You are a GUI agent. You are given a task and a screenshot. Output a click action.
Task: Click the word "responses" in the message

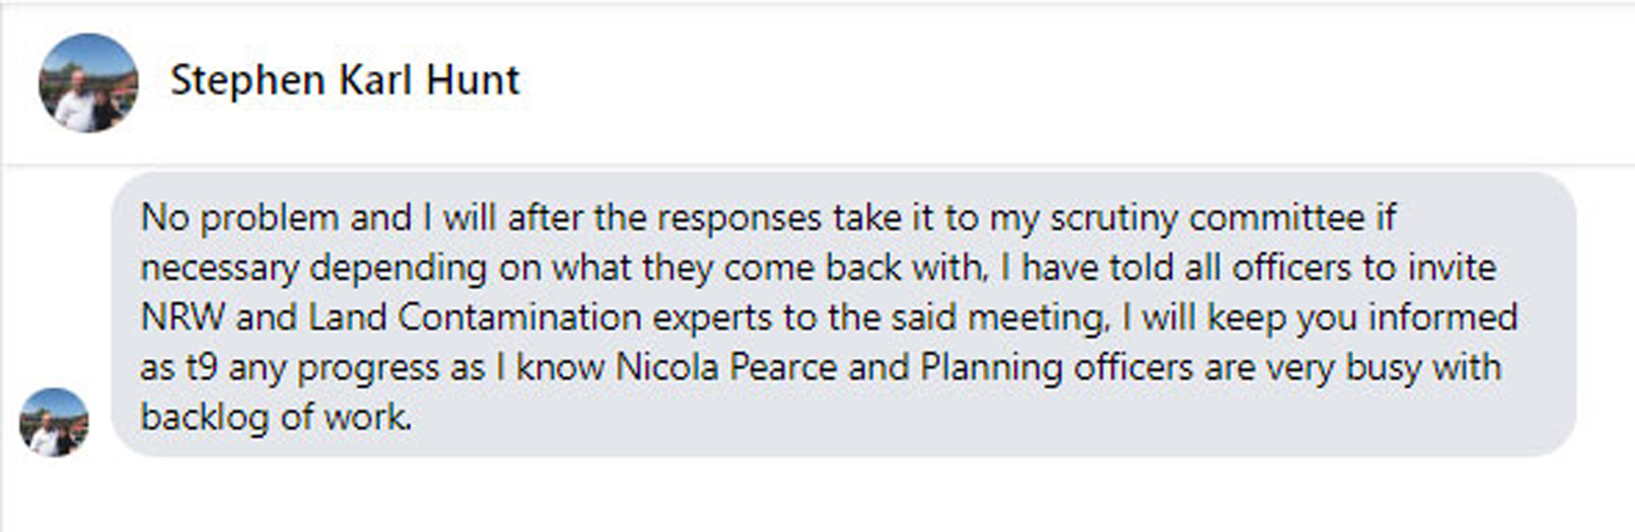(739, 218)
